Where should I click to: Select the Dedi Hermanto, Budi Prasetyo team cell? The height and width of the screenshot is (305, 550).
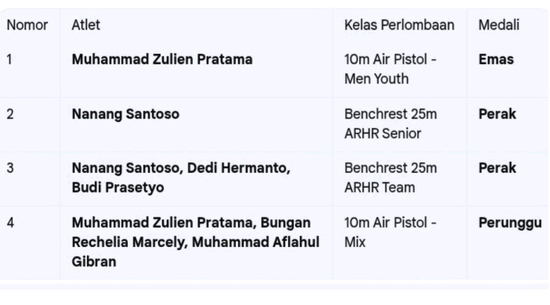tap(181, 178)
